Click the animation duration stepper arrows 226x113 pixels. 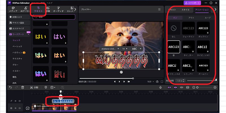(183, 81)
